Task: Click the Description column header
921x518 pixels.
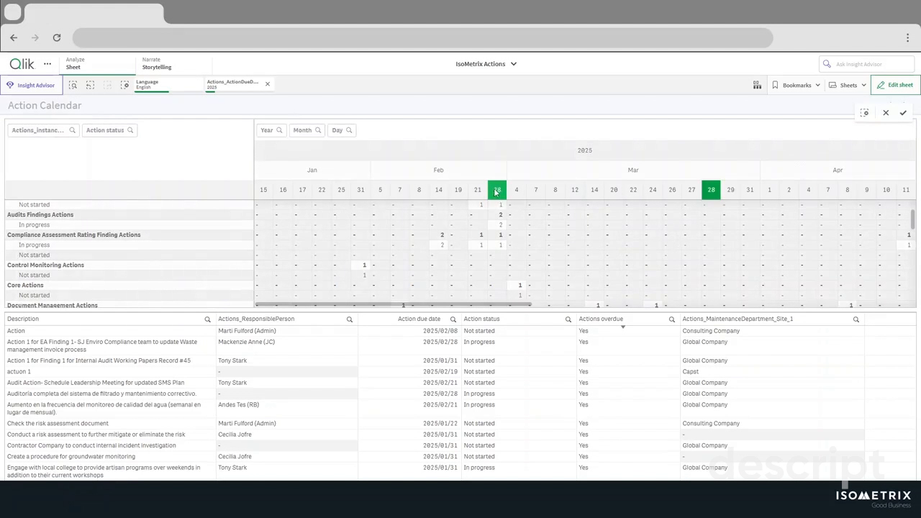Action: [23, 319]
